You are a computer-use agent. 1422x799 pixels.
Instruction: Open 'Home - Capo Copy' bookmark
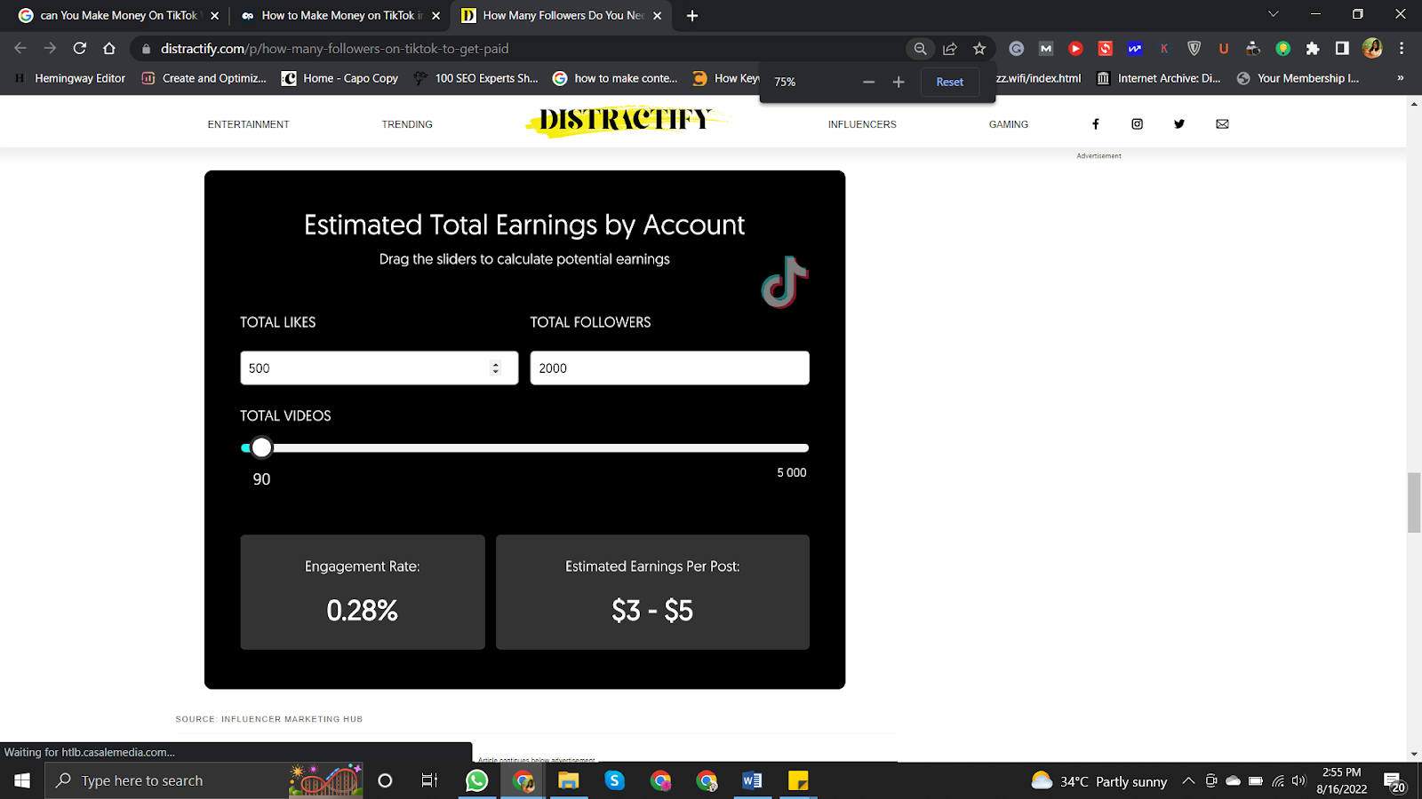coord(340,78)
